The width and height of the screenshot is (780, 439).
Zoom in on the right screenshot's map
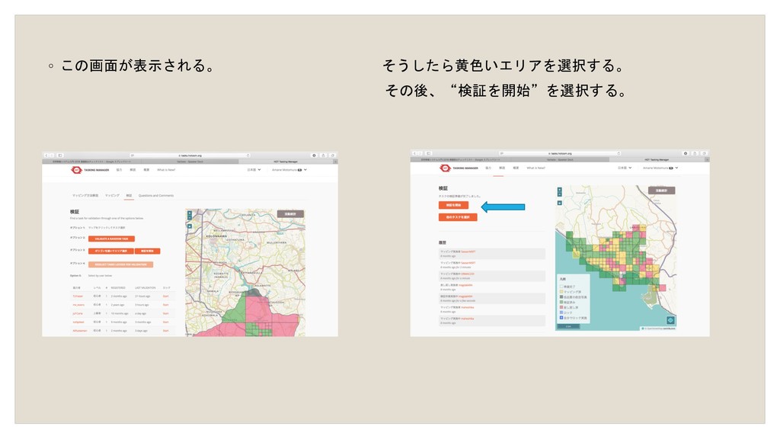(560, 190)
